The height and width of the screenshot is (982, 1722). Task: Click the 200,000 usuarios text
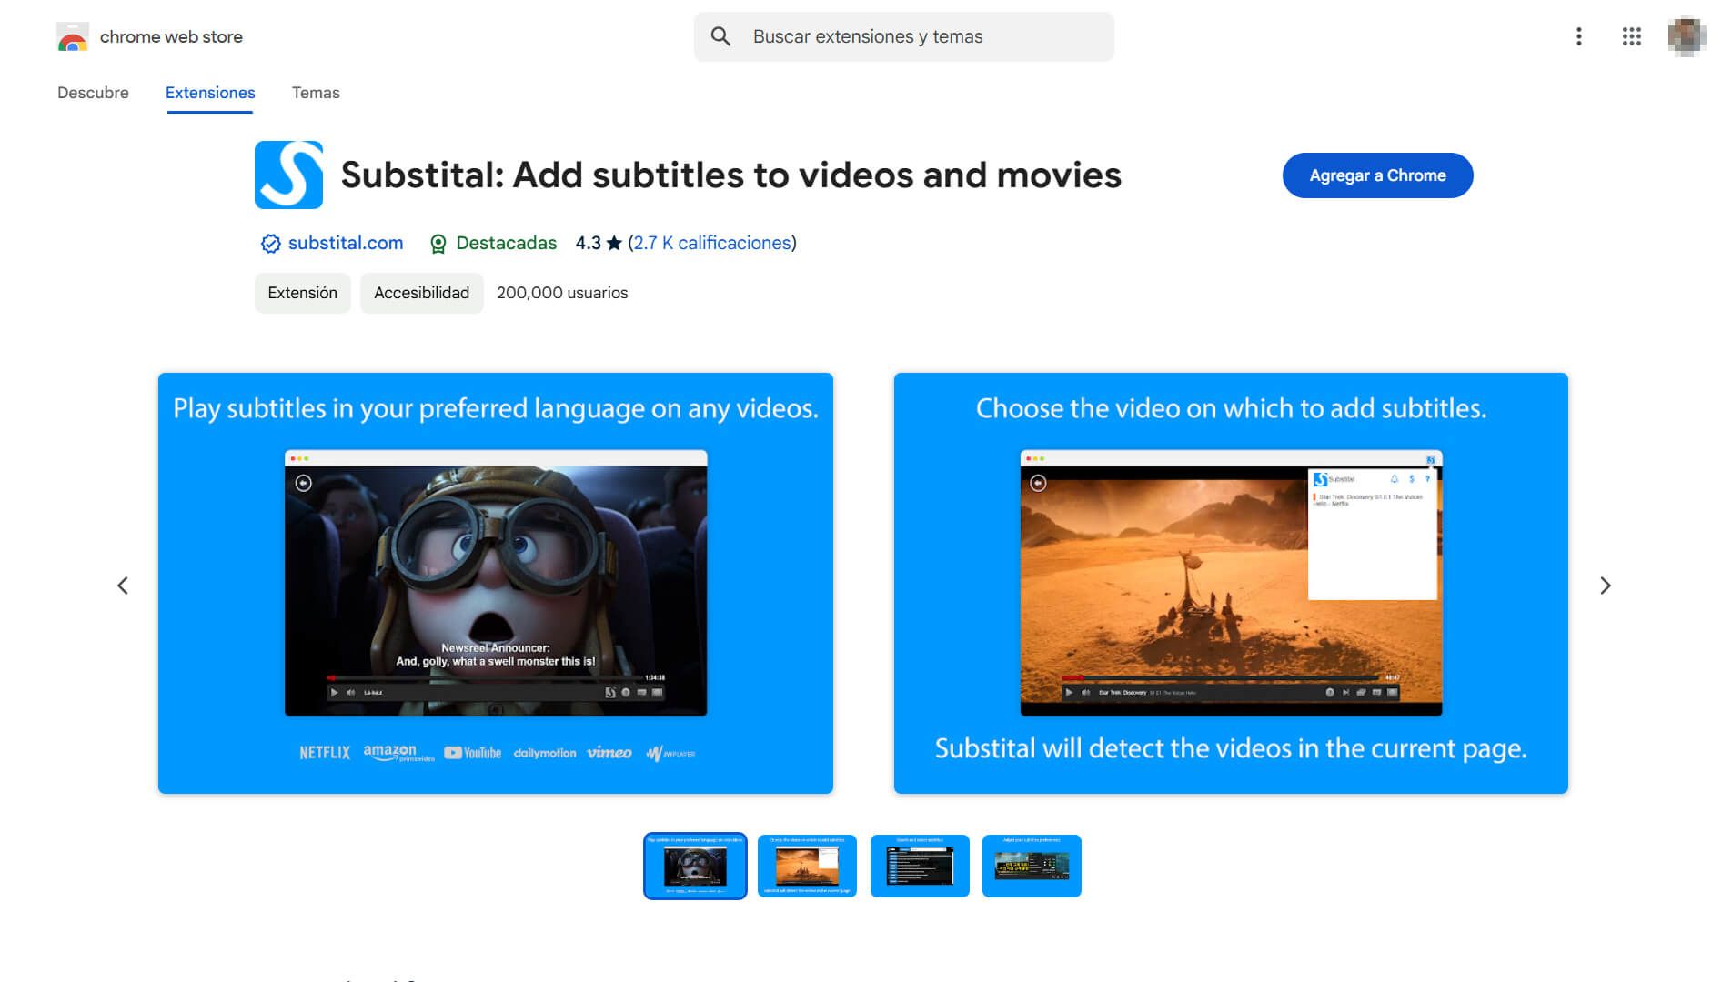562,293
